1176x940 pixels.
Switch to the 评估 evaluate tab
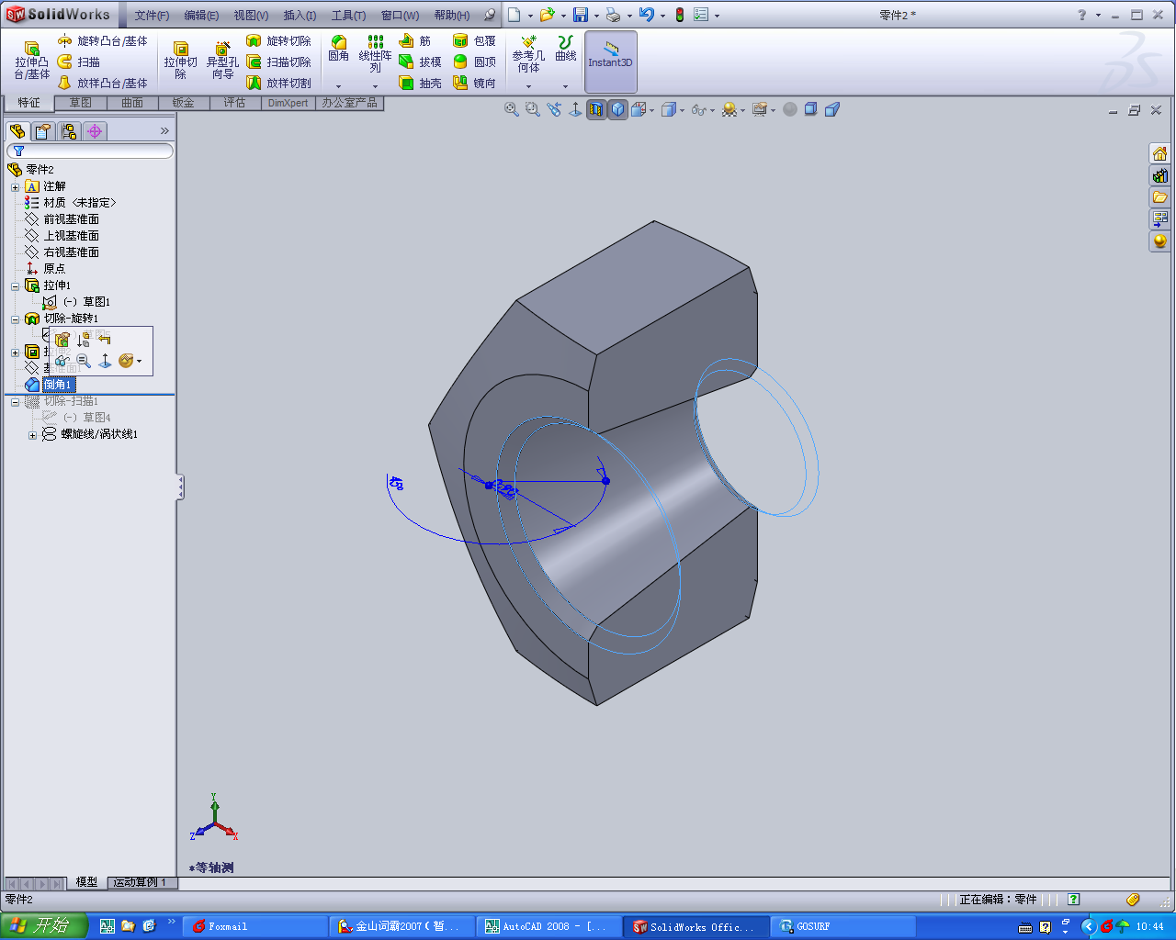pos(235,103)
